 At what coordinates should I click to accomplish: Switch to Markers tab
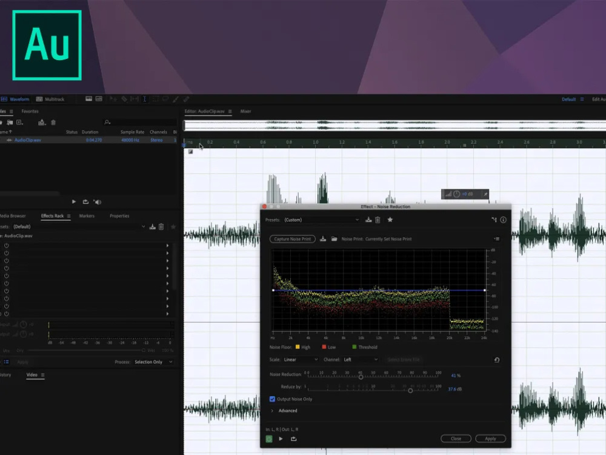coord(87,216)
